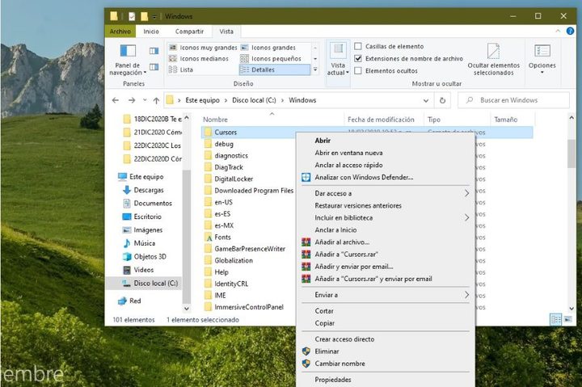Enable Elementos ocultos checkbox
The image size is (582, 387).
coord(358,70)
